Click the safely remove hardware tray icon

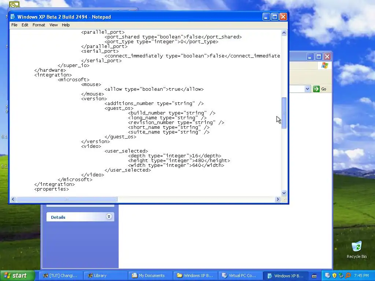[x=341, y=276]
